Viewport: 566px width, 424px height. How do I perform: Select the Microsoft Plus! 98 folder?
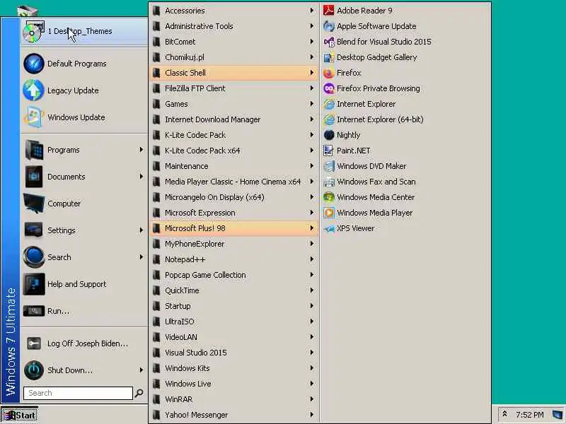click(233, 228)
